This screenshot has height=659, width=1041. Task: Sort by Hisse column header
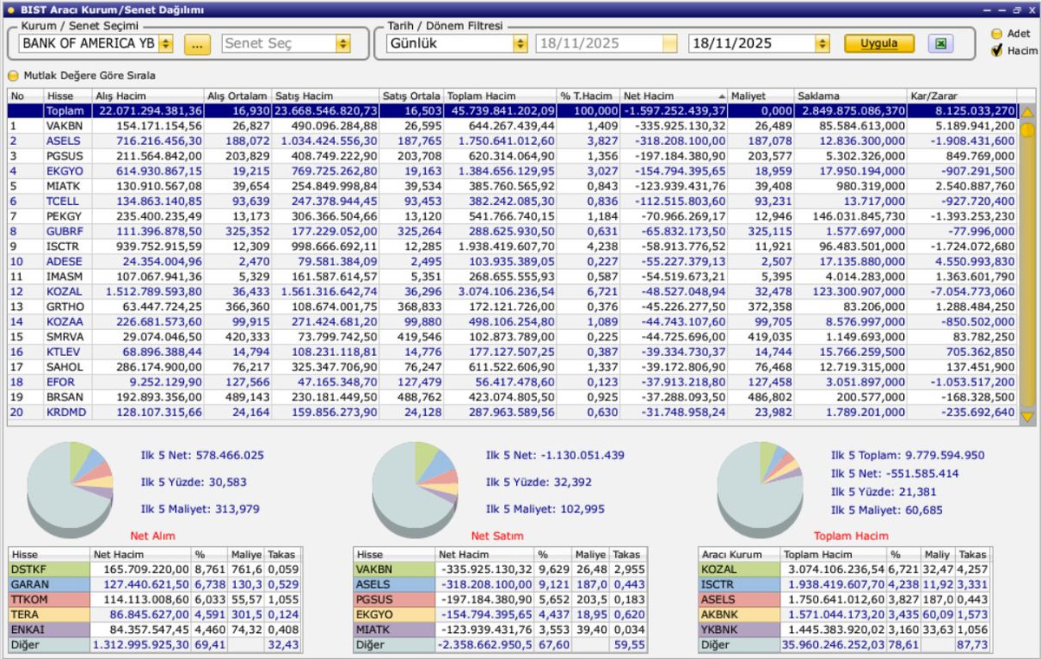[x=66, y=96]
